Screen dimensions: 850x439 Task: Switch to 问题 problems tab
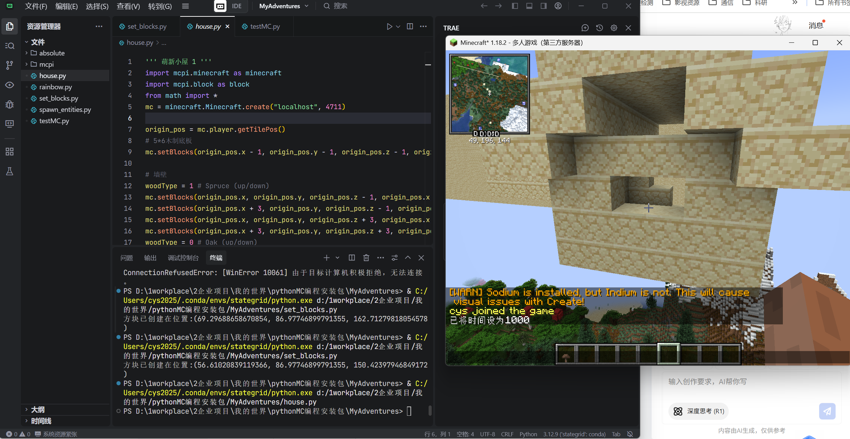click(127, 258)
